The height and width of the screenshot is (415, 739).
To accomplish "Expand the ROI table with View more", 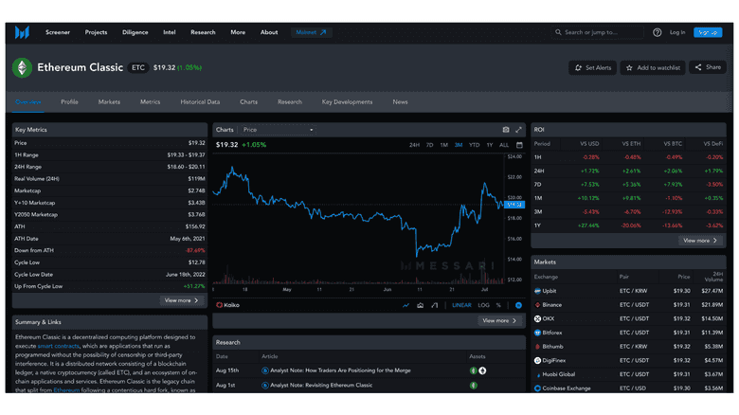I will 700,241.
